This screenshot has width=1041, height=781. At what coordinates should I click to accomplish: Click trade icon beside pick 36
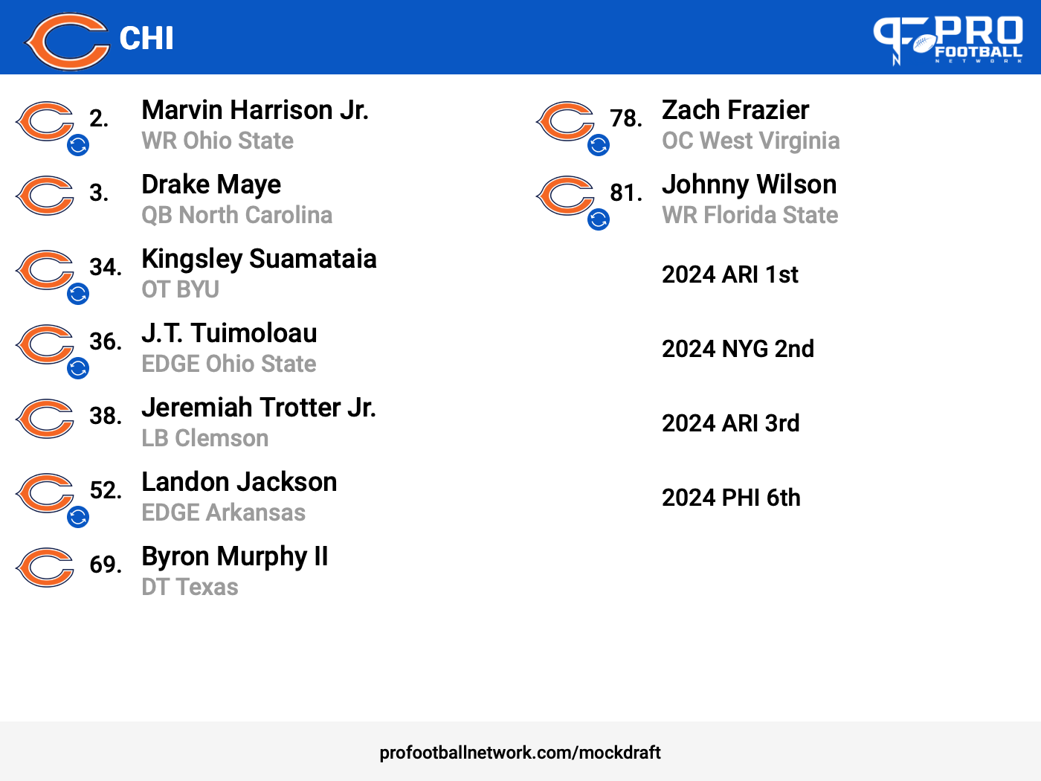(78, 368)
